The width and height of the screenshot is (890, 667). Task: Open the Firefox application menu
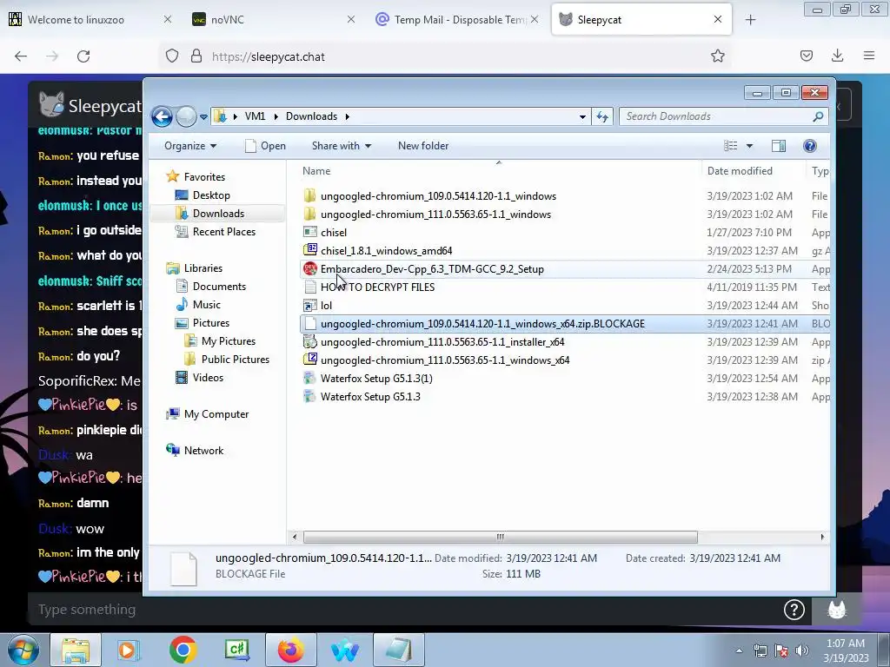coord(869,56)
